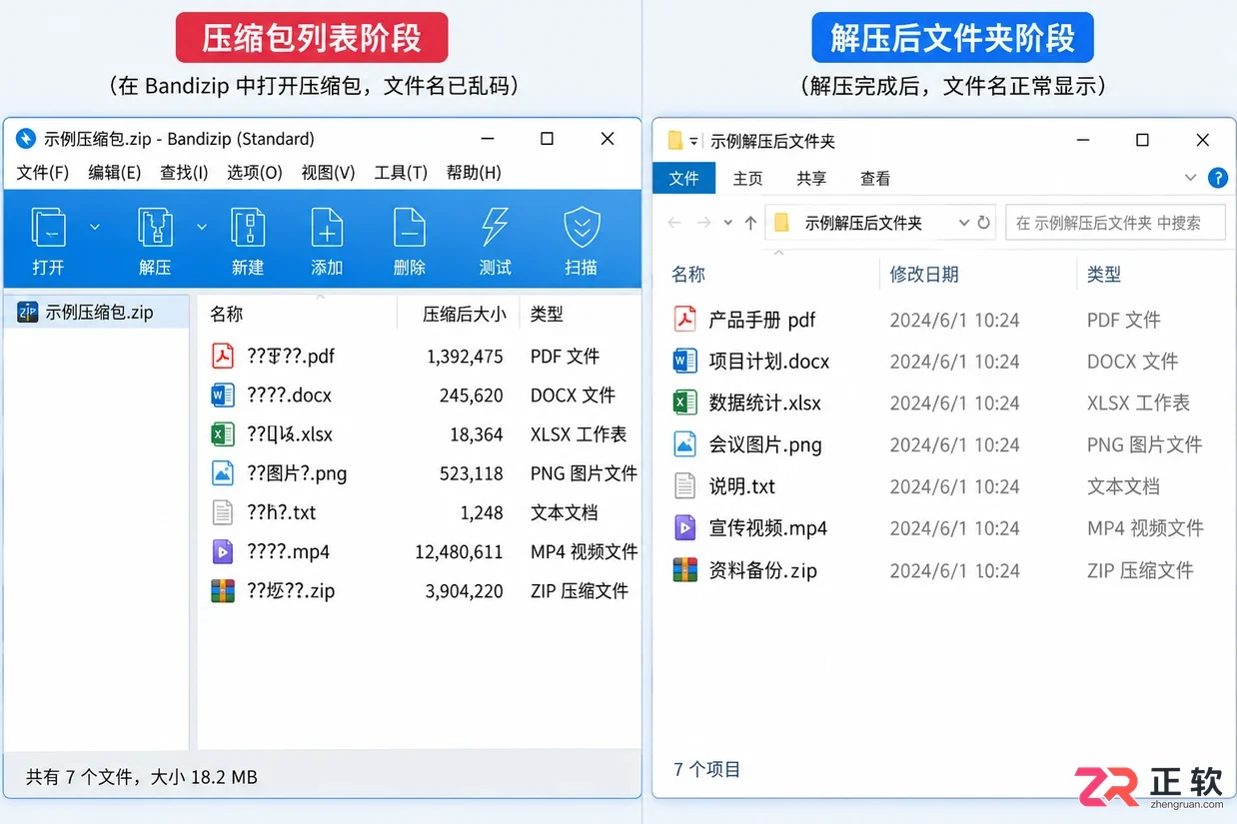Click PDF icon of garbled .pdf file
This screenshot has width=1237, height=824.
point(223,356)
